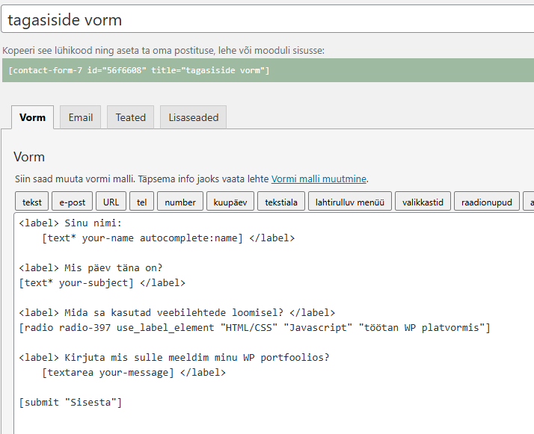Click the 'tekstiala' tag button
Image resolution: width=534 pixels, height=434 pixels.
tap(281, 202)
